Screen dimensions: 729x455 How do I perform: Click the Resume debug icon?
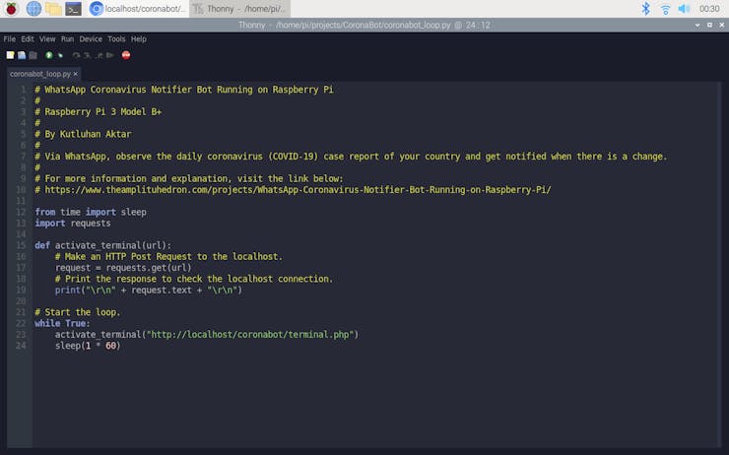pyautogui.click(x=109, y=55)
